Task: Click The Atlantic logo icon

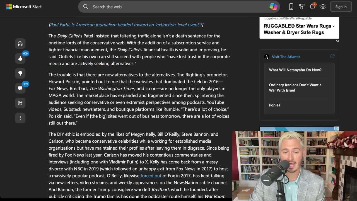Action: pos(266,57)
